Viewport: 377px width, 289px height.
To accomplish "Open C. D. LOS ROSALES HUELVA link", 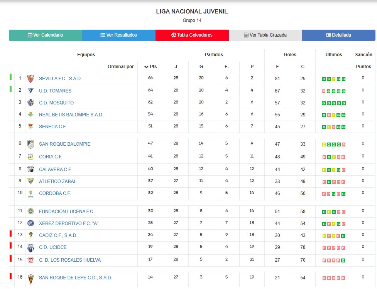I will coord(70,260).
